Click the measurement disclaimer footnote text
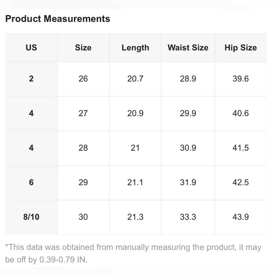This screenshot has height=276, width=276. click(133, 253)
